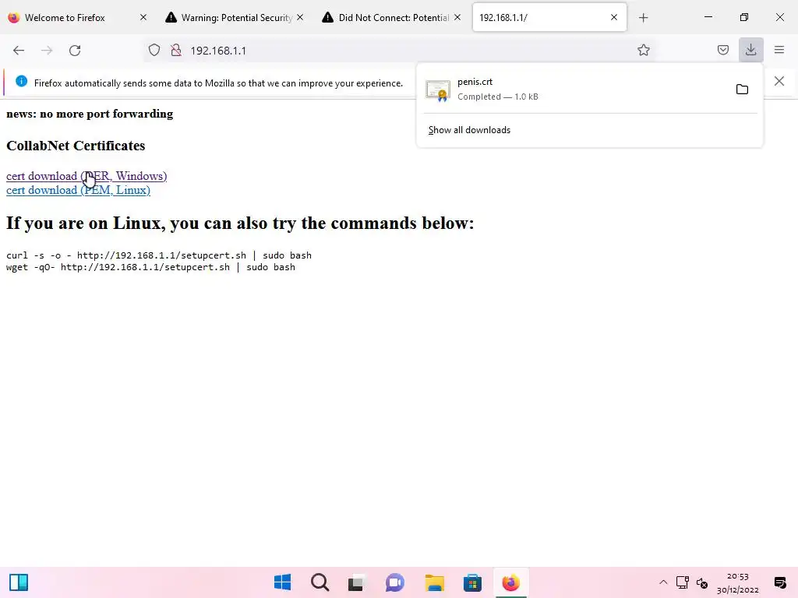Click Firefox icon in taskbar
The width and height of the screenshot is (798, 598).
coord(511,582)
